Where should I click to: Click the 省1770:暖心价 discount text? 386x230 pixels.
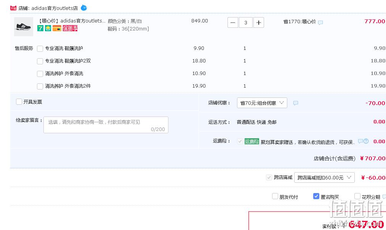click(300, 22)
